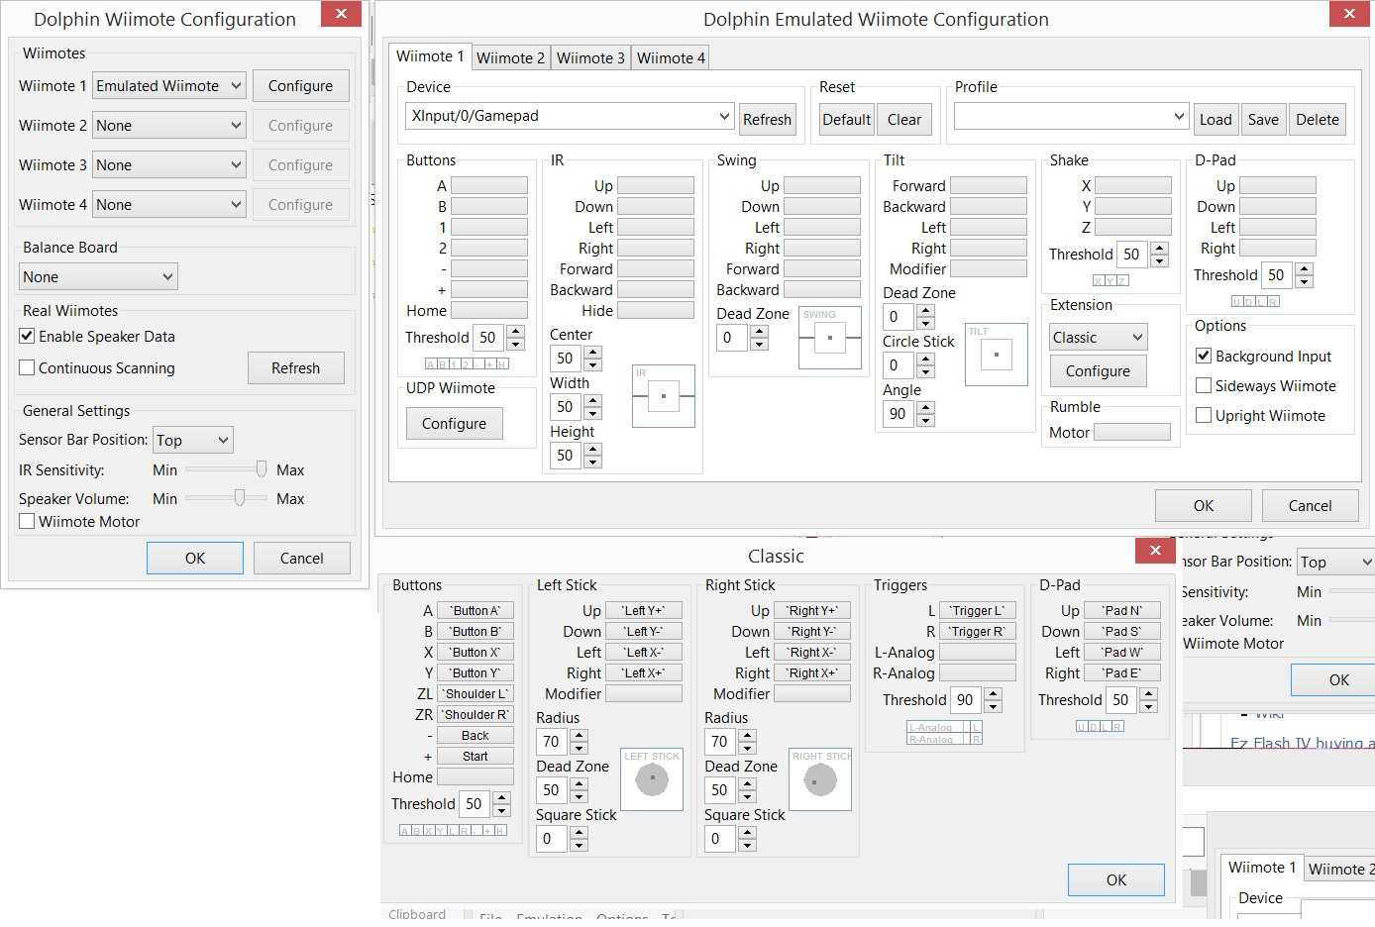
Task: Increase Shake Threshold spinner
Action: tap(1160, 248)
